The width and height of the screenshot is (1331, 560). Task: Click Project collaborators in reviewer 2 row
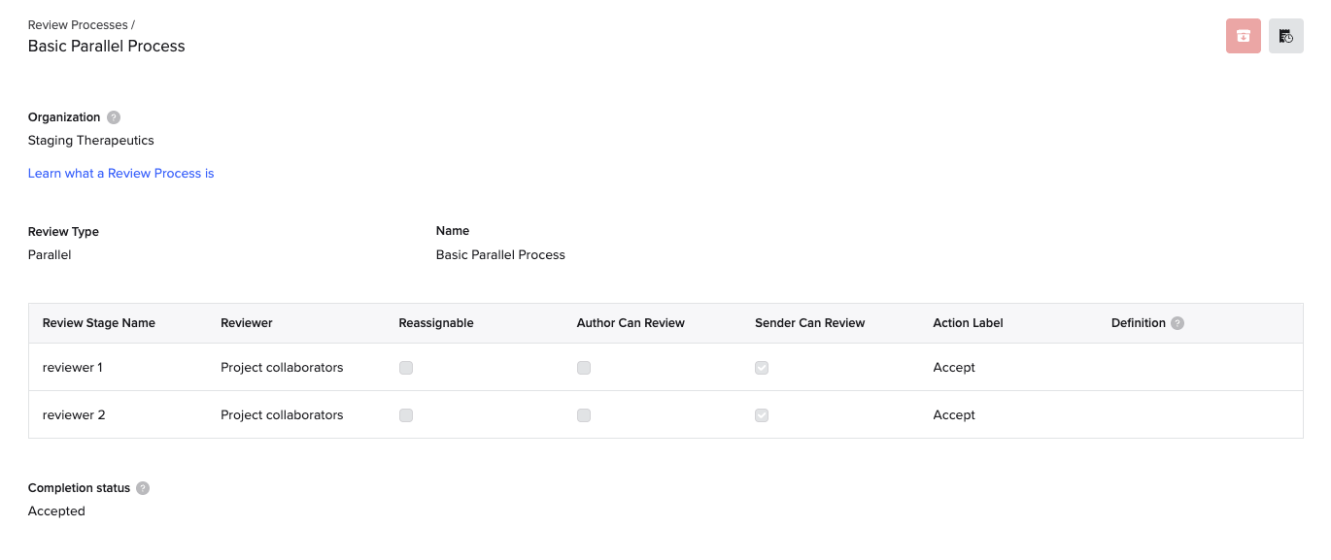(282, 415)
